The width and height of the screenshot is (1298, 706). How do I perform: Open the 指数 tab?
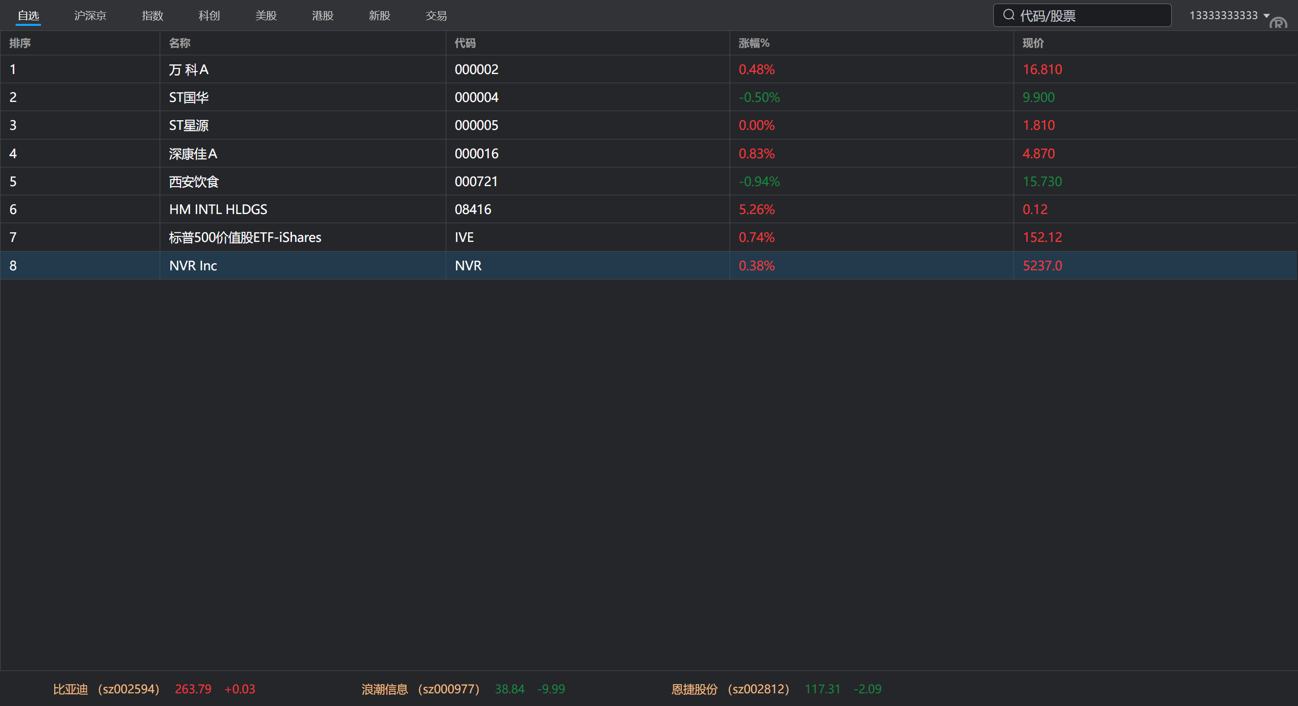point(153,16)
